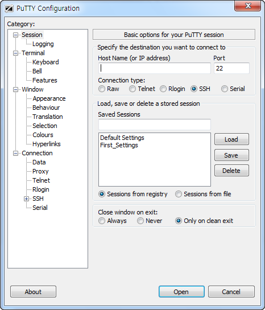Choose Sessions from registry option
Screen dimensions: 265x310
(x=133, y=194)
